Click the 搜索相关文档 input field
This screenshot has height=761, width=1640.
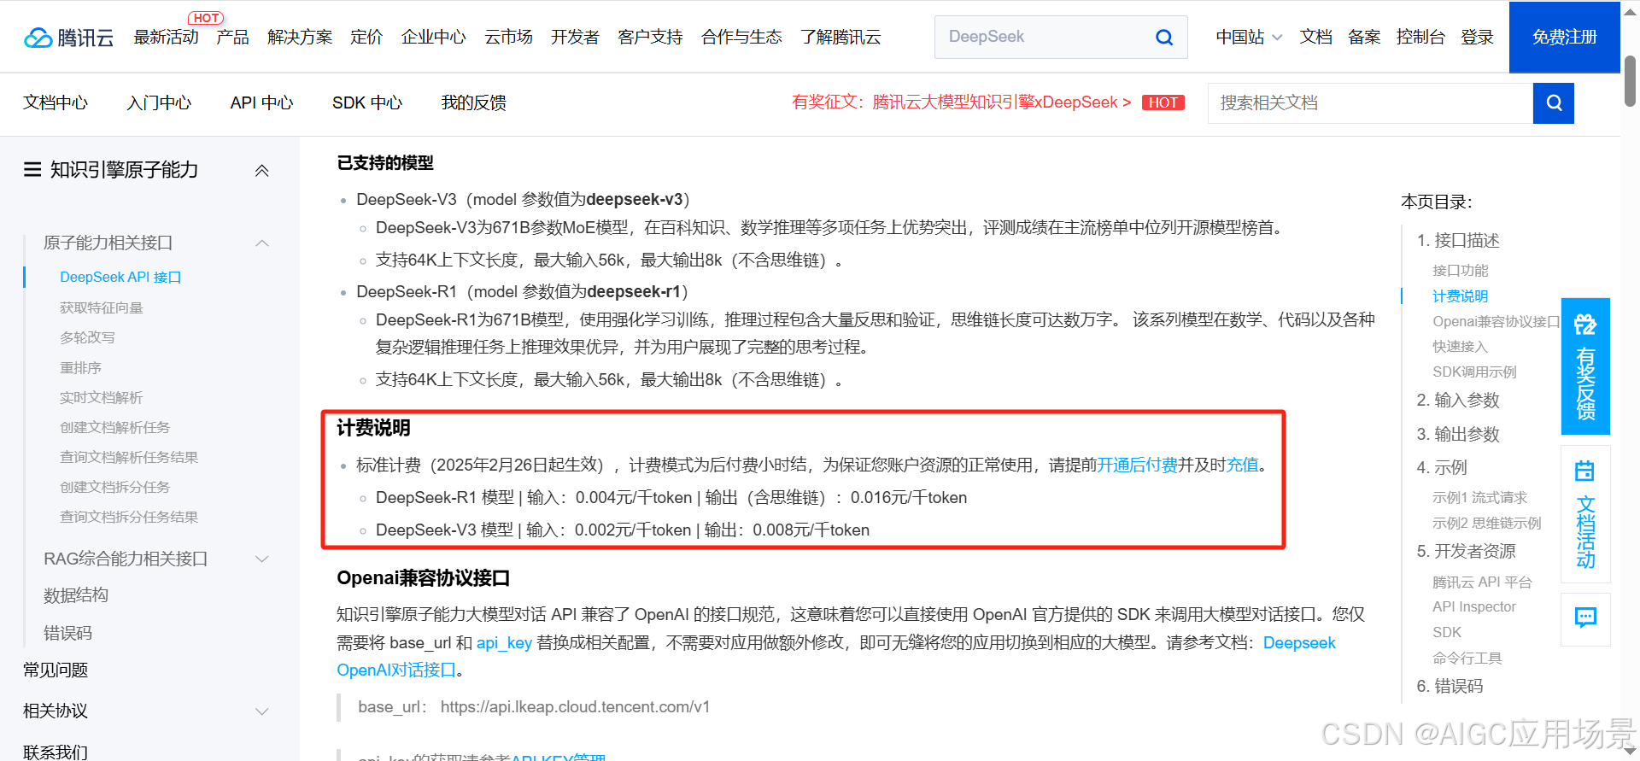[1370, 103]
